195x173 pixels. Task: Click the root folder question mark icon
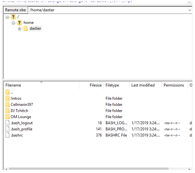coord(13,17)
